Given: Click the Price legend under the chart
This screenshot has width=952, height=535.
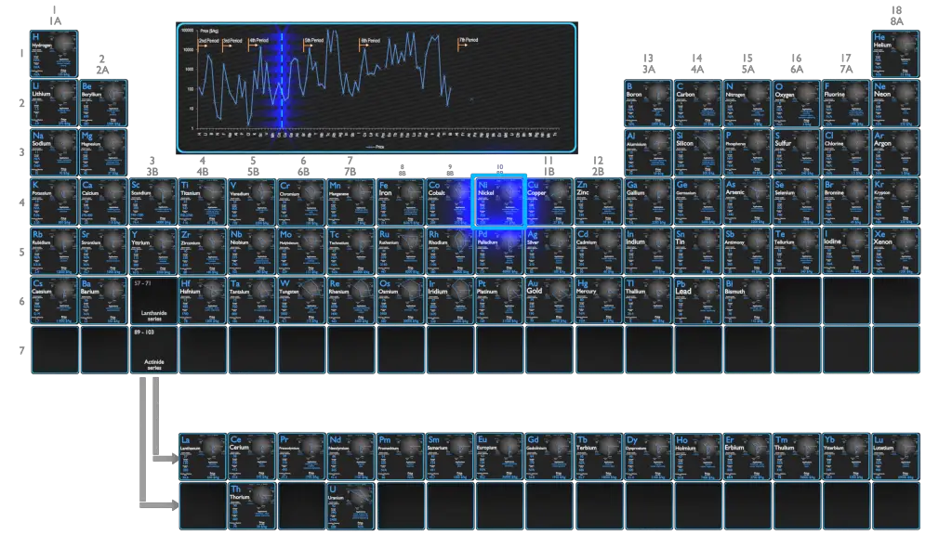Looking at the screenshot, I should 376,147.
